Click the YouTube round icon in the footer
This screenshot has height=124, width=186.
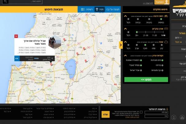click(x=182, y=117)
